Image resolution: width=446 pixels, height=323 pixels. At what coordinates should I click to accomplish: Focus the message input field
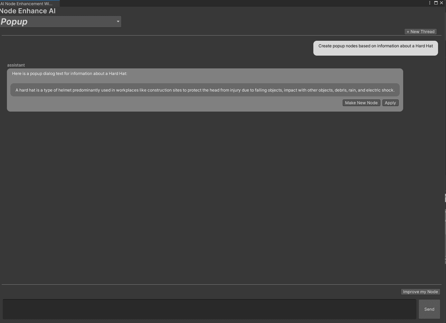tap(209, 309)
